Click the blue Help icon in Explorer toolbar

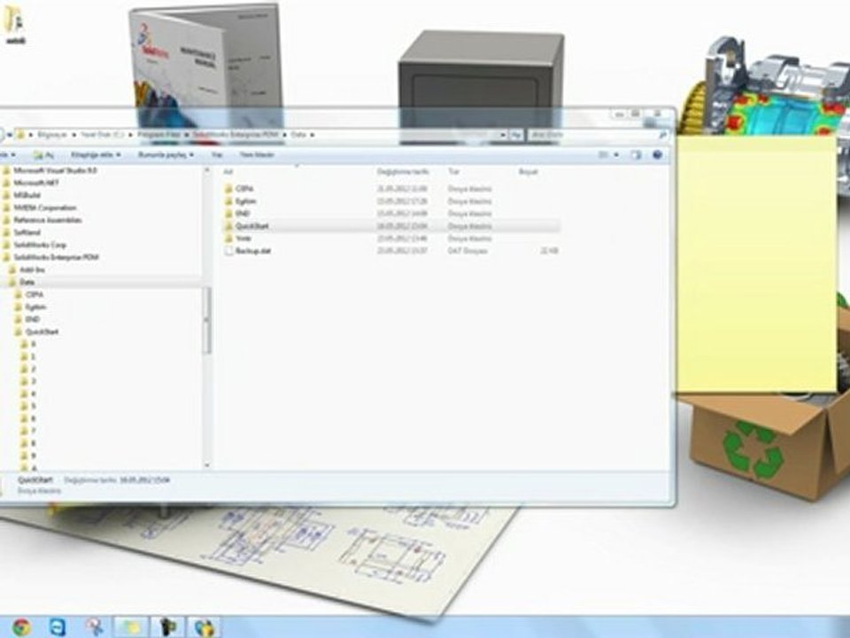coord(658,155)
